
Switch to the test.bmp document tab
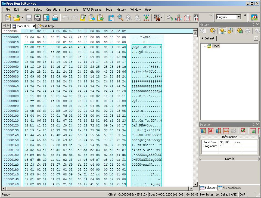[46, 26]
